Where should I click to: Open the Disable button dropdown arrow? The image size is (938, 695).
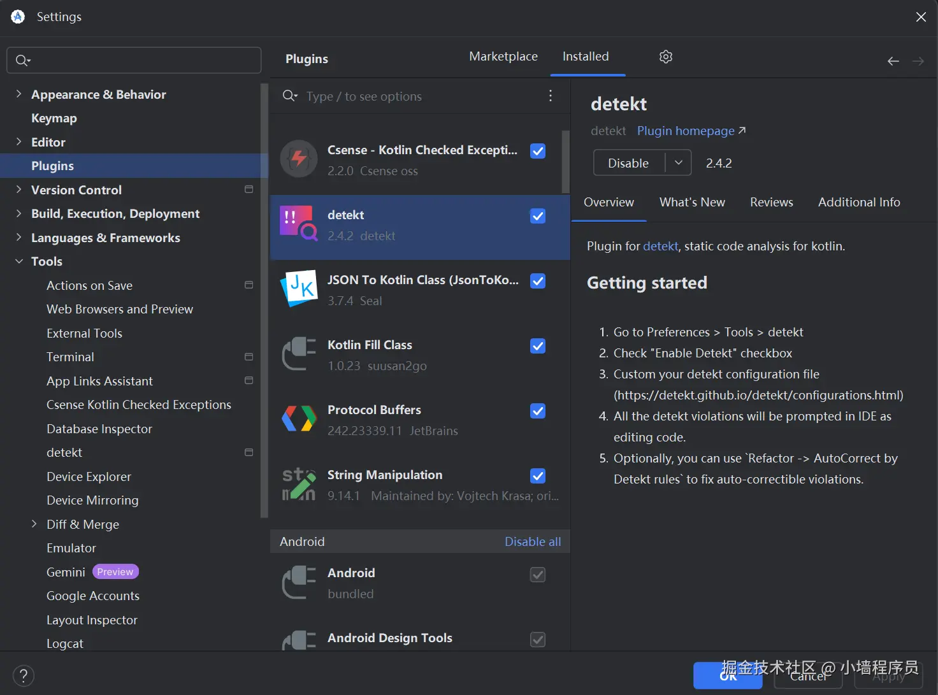coord(679,162)
